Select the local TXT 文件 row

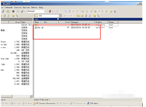(x=17, y=61)
